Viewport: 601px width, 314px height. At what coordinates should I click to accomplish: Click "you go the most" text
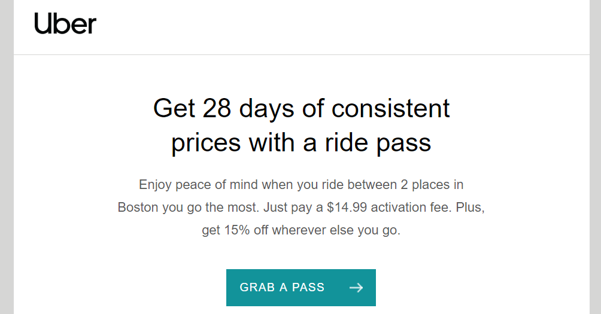212,208
